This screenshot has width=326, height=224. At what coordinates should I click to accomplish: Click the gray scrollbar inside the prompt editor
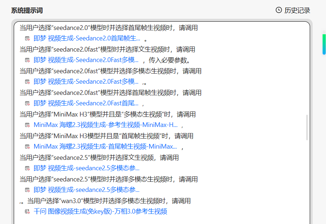coord(307,127)
